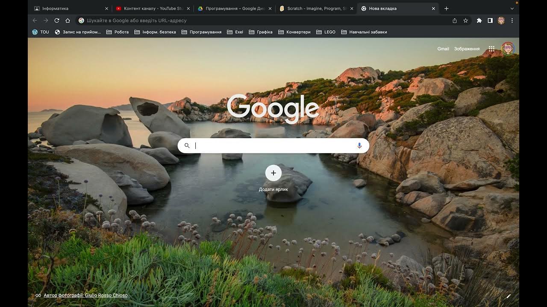The width and height of the screenshot is (547, 307).
Task: Reload the page with the refresh icon
Action: pos(57,20)
